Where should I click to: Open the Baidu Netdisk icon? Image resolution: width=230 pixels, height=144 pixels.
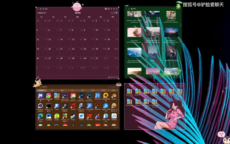114,116
